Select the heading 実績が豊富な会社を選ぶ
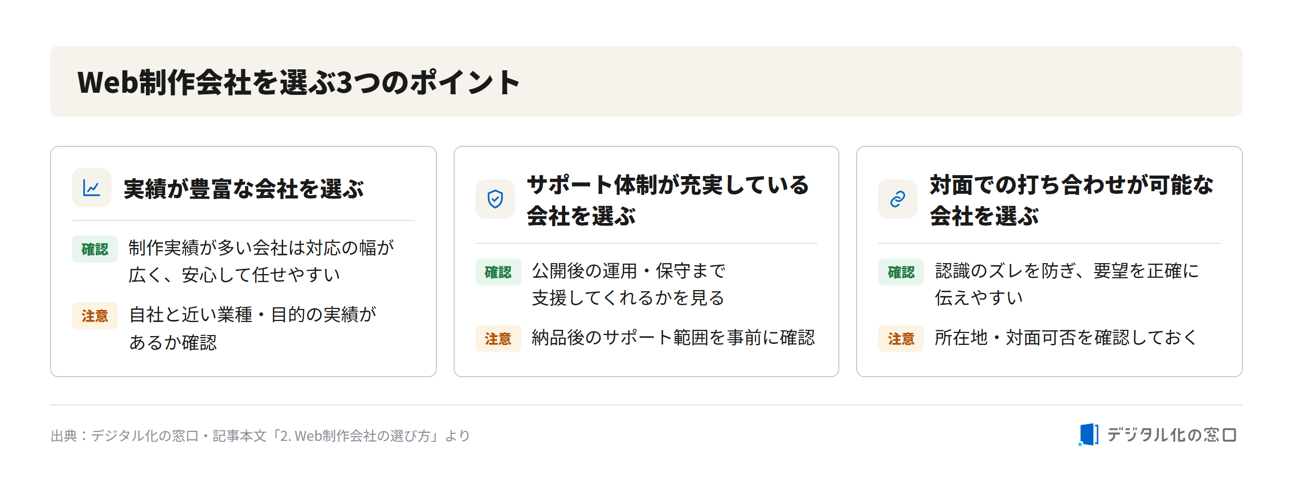 tap(244, 189)
